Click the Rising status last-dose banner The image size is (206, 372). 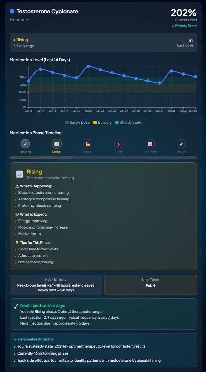pos(103,42)
